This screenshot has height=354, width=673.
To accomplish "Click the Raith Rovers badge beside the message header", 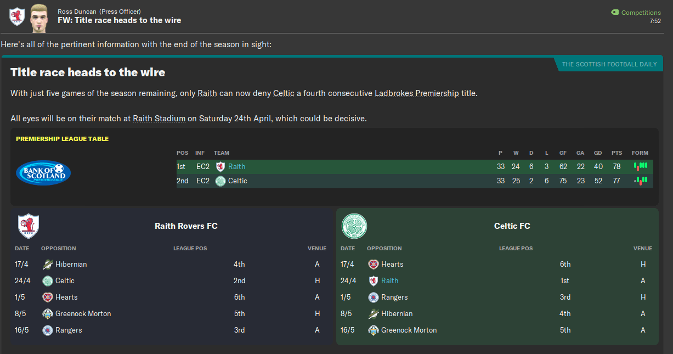I will pos(16,16).
